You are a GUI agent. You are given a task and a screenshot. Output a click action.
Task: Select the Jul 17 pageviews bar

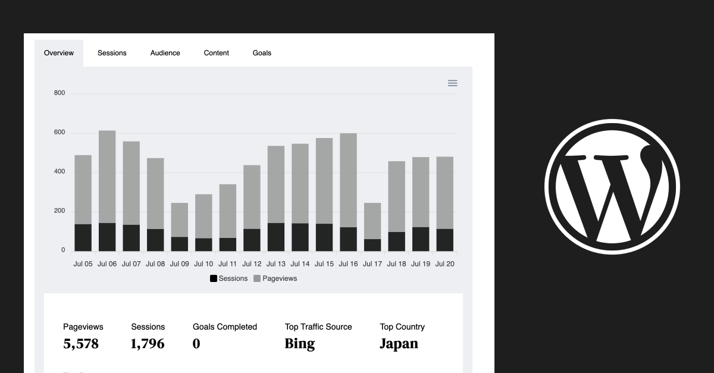372,221
